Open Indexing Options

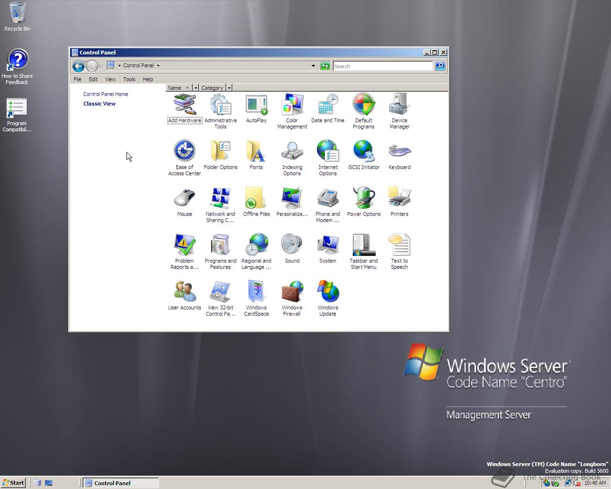coord(292,159)
